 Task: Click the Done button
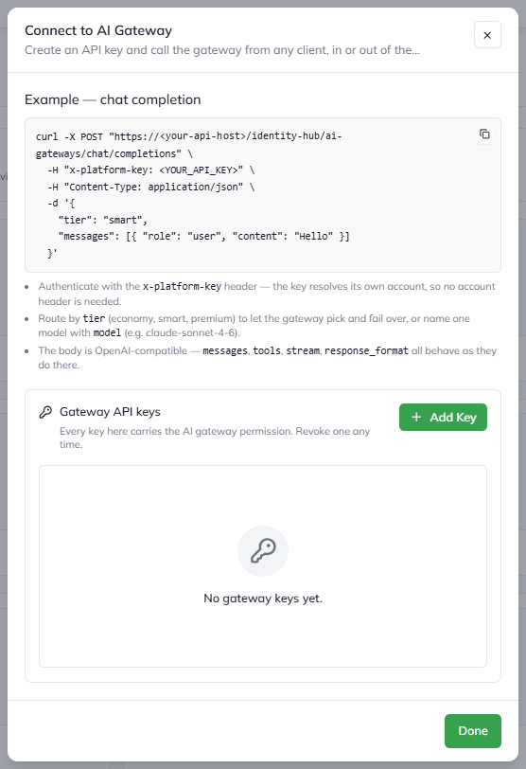(473, 731)
